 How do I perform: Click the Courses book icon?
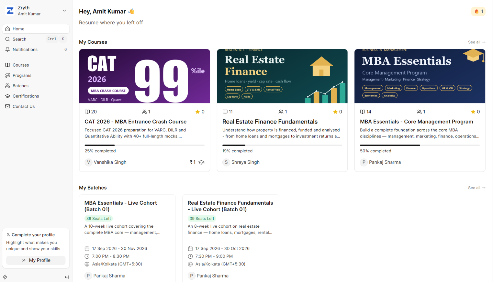(7, 65)
